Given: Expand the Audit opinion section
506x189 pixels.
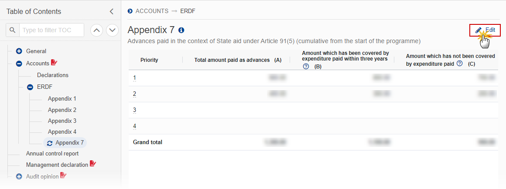Looking at the screenshot, I should 19,176.
